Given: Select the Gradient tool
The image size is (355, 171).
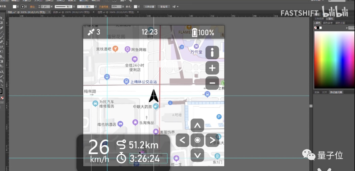Looking at the screenshot, I should pos(2,61).
